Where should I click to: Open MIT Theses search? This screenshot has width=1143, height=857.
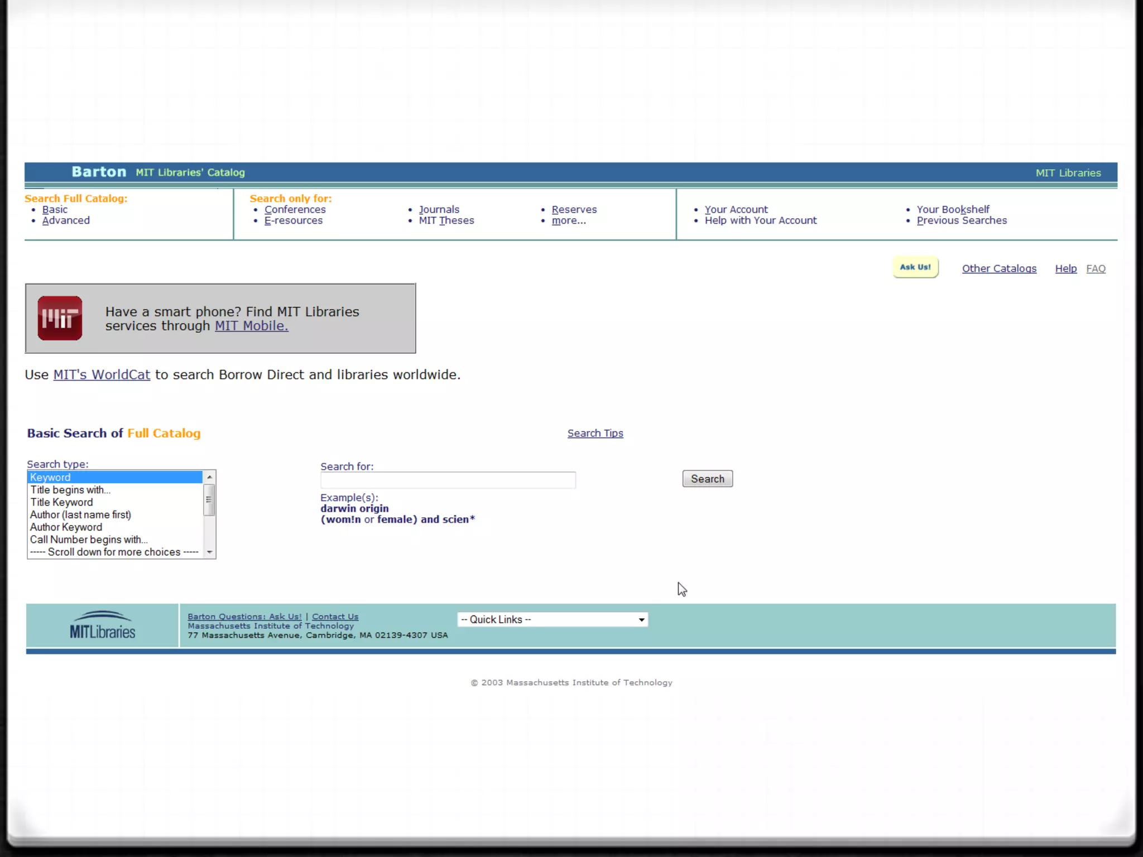click(446, 220)
